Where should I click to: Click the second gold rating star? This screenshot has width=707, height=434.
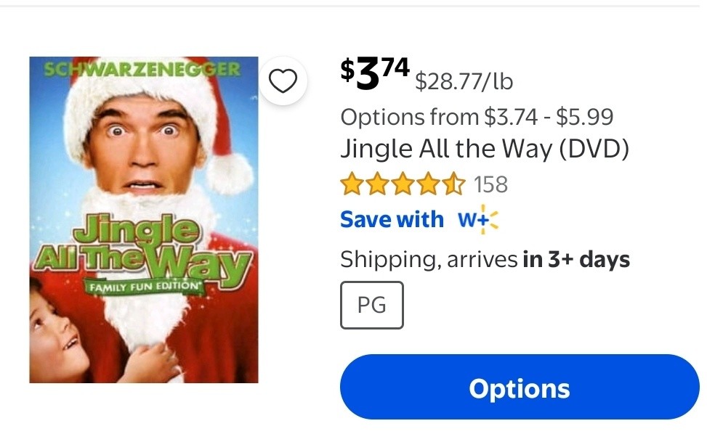(377, 184)
